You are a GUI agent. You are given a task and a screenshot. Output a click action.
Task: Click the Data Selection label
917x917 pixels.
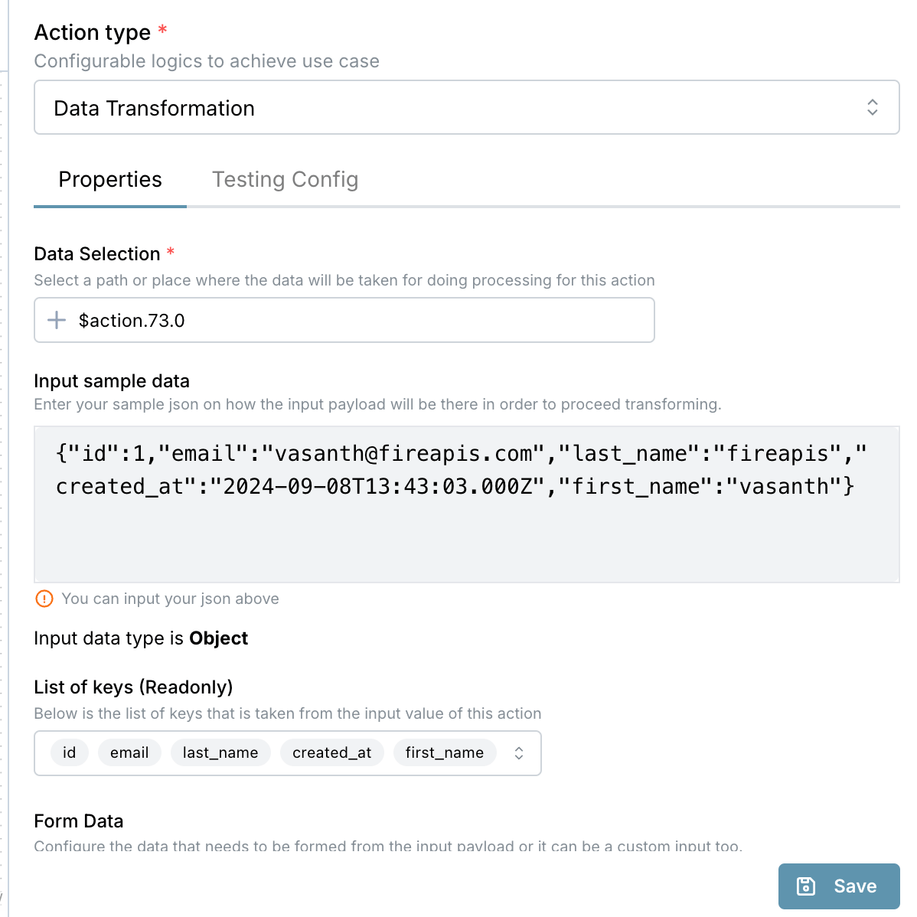97,254
